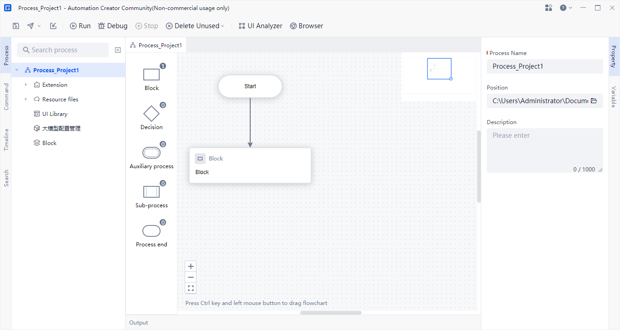Click the fit-to-screen icon below the canvas
Screen dimensions: 620x330
191,288
